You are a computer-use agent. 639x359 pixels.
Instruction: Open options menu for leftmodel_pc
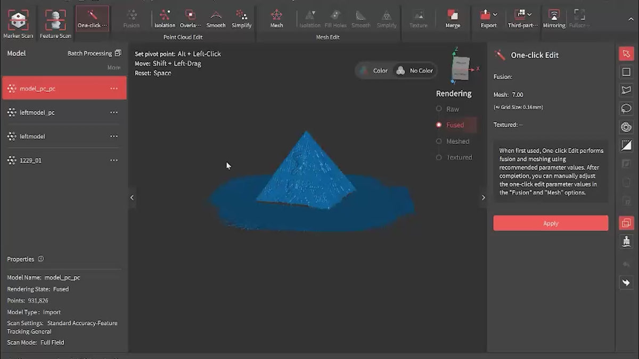point(113,113)
